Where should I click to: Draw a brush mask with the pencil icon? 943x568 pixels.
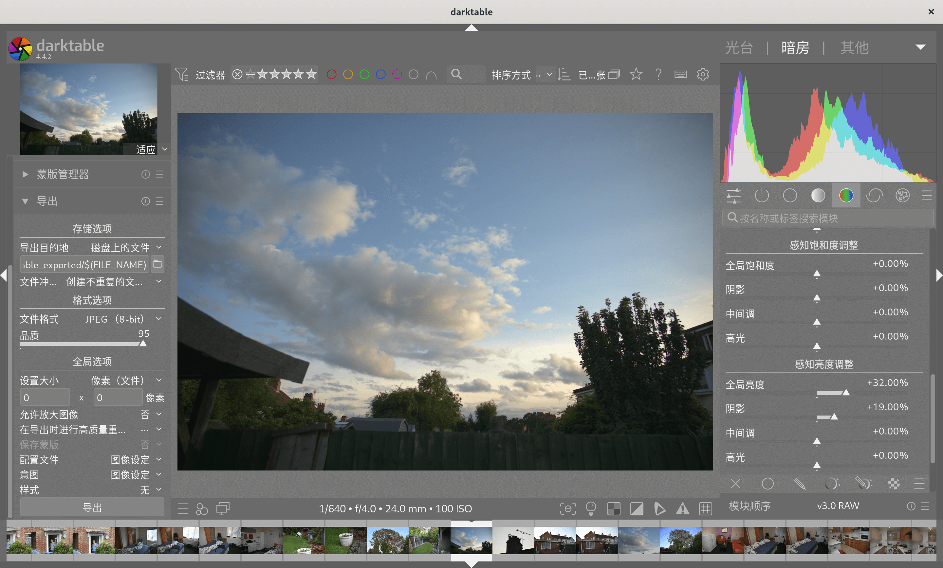point(800,484)
